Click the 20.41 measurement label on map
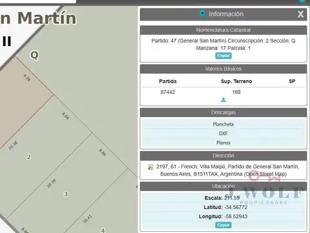 click(x=87, y=219)
